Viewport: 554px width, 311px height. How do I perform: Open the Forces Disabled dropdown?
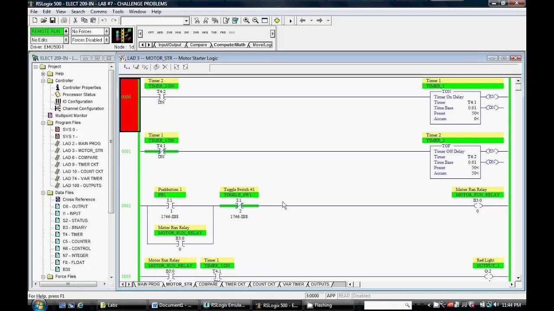pyautogui.click(x=106, y=40)
